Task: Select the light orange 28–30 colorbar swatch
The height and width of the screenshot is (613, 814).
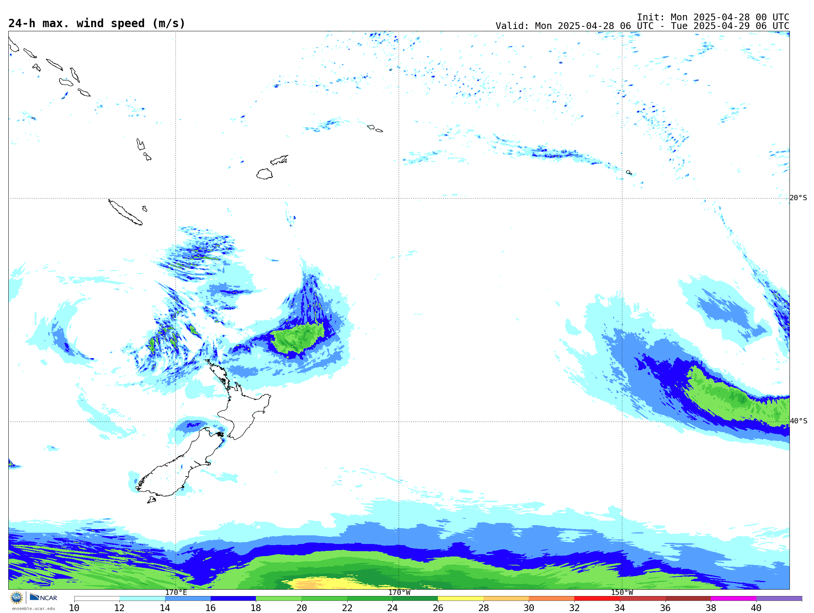Action: click(506, 599)
